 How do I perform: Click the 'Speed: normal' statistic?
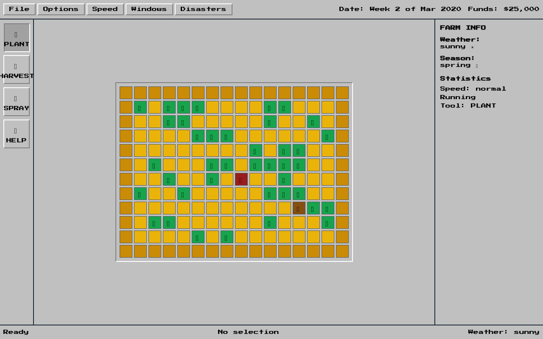473,89
